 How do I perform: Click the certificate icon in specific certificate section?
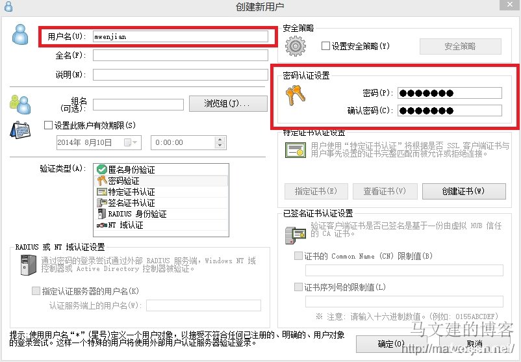tap(296, 150)
